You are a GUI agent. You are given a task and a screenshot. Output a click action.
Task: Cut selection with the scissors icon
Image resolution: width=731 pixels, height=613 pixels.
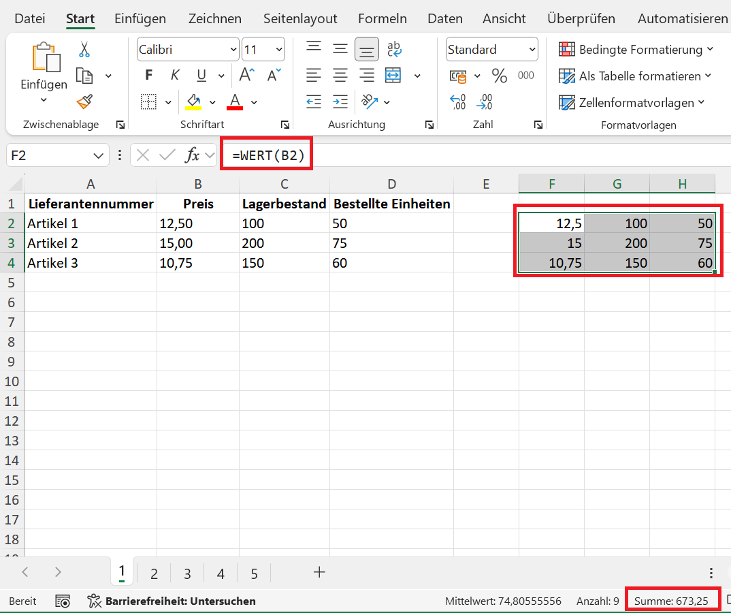point(84,49)
